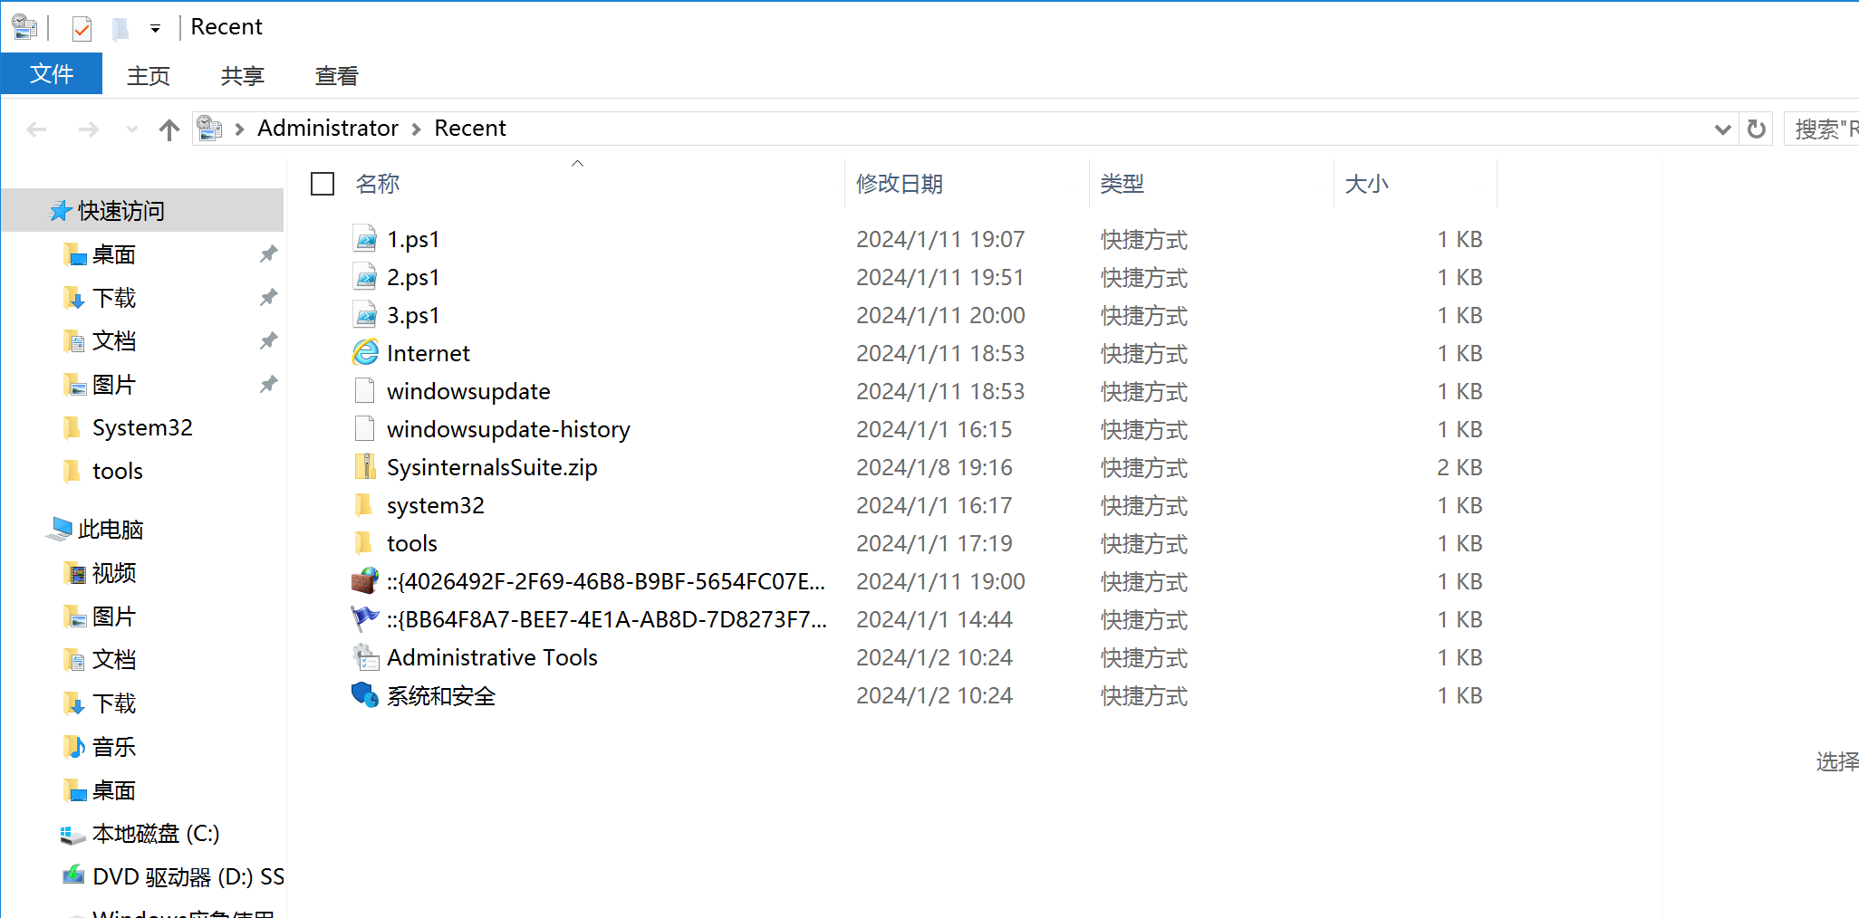Click the 系统和安全 shield icon
The width and height of the screenshot is (1859, 918).
click(x=365, y=695)
